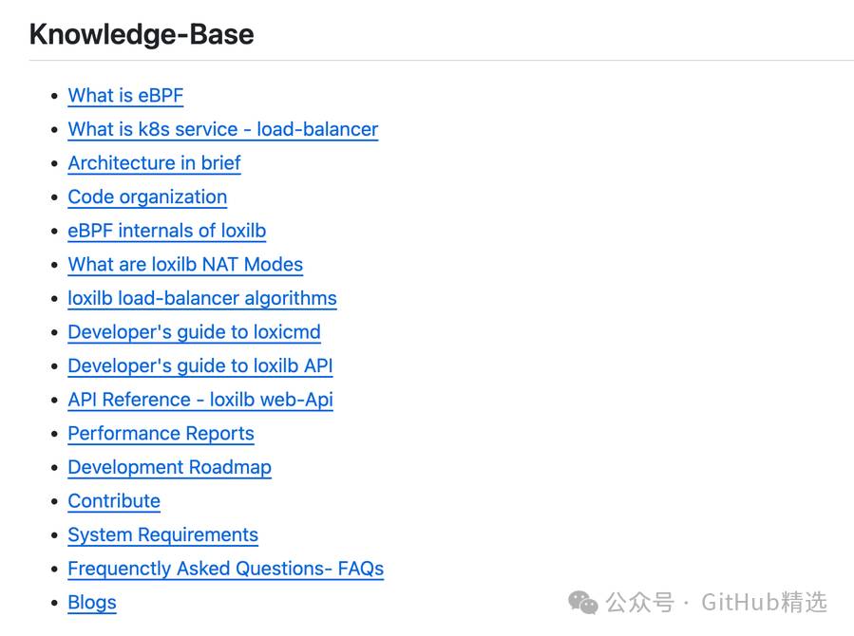Open System Requirements page
The height and width of the screenshot is (636, 854).
(x=162, y=534)
